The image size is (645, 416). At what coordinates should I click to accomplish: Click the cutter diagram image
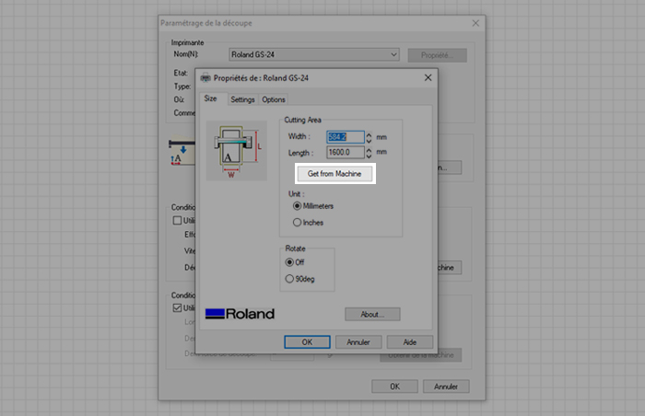[237, 150]
